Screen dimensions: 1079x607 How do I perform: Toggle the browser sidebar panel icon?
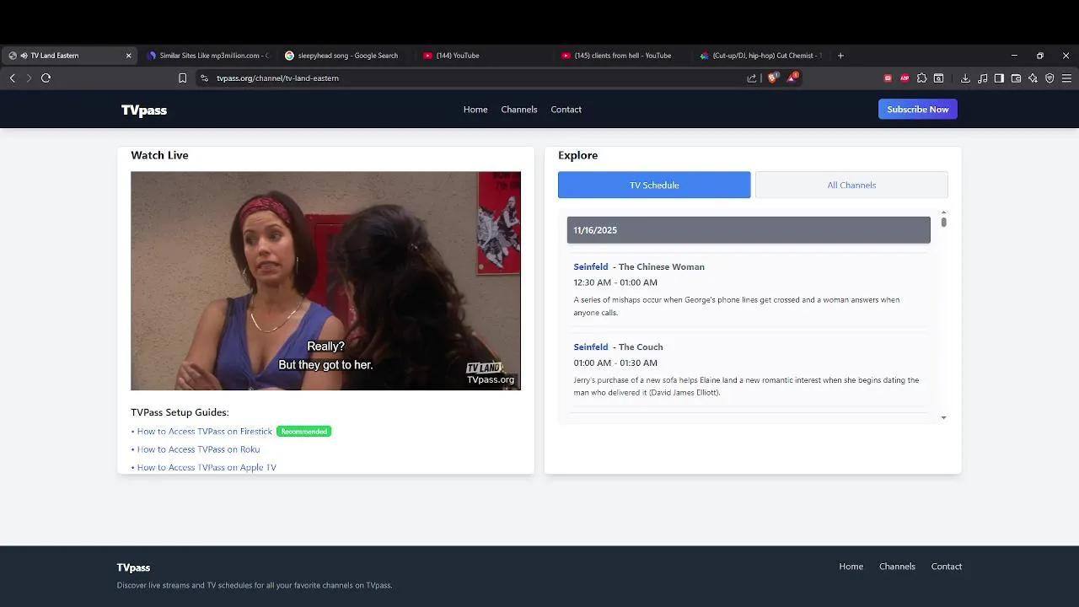999,78
